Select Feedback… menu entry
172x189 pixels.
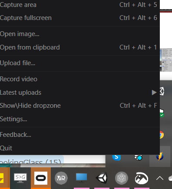[80, 135]
